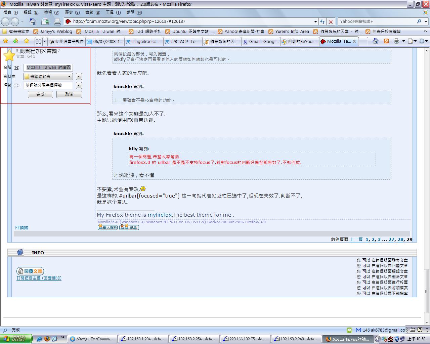Viewport: 430px width, 344px height.
Task: Click the home icon at right of tab bar
Action: coord(376,41)
